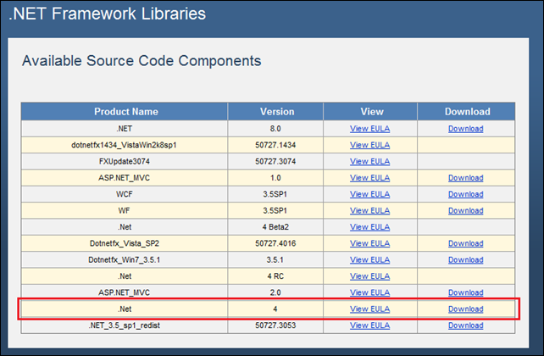Download the WCF 3.5SP1 source
544x356 pixels.
pyautogui.click(x=465, y=194)
